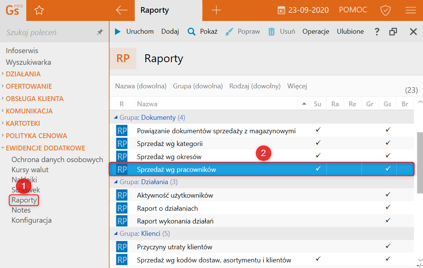Toggle Gs checkmark for Sprzedaż wg okresów
Viewport: 423px width, 268px height.
pos(388,156)
